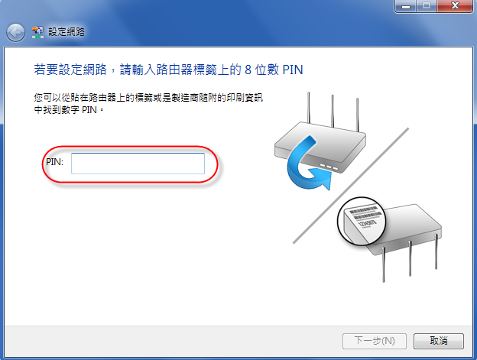Click the 設定網路 window title text
The width and height of the screenshot is (477, 360).
pos(67,32)
